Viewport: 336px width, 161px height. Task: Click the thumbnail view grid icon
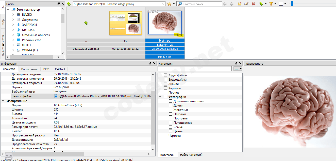[x=281, y=4]
